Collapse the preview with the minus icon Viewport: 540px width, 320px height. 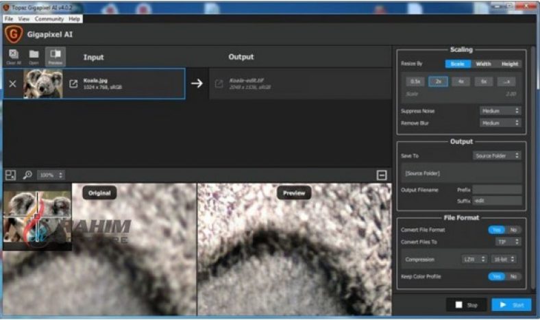click(x=382, y=175)
